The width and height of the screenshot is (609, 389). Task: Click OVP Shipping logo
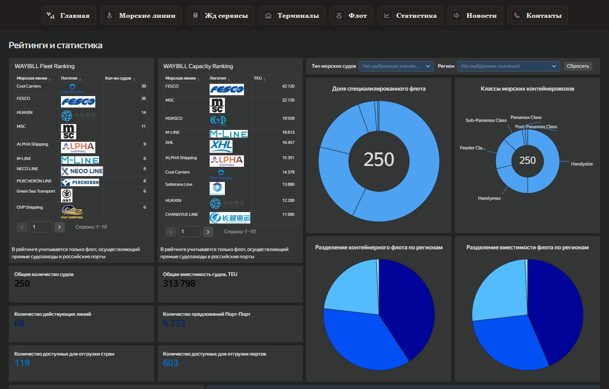pos(72,212)
